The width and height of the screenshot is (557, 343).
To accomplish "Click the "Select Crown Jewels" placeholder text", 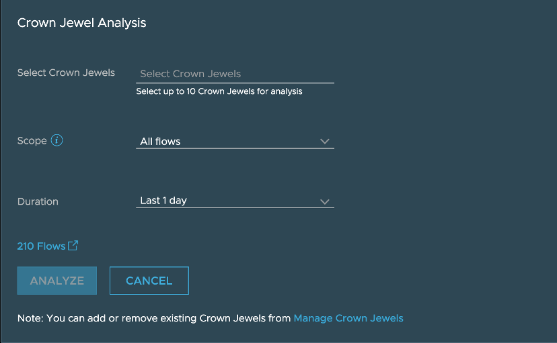I will coord(190,74).
